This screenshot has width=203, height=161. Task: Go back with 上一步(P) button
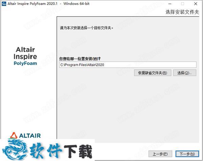click(160, 154)
